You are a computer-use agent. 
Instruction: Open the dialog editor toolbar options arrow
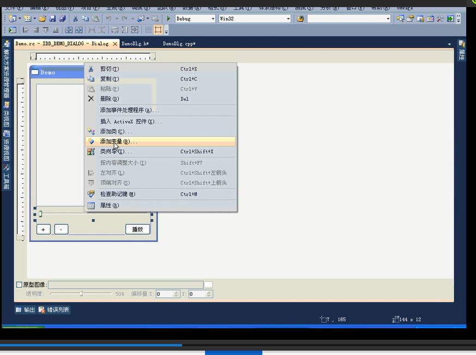[x=166, y=31]
